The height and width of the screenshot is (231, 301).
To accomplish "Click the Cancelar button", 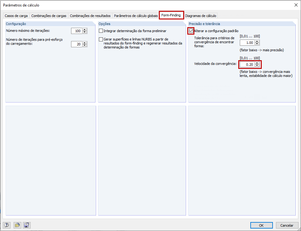I will (287, 225).
